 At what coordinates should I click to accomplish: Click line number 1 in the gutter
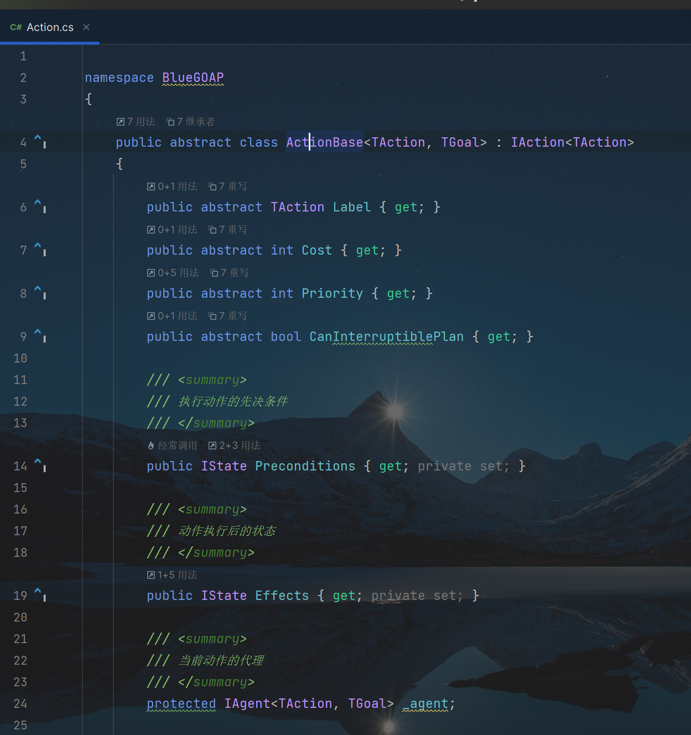point(23,56)
